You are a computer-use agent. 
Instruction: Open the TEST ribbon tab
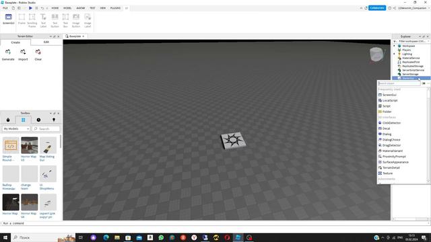coord(92,8)
